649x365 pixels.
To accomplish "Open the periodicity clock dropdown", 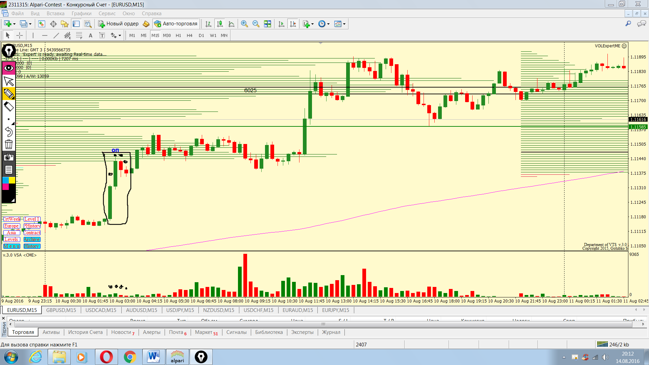I will click(x=328, y=24).
